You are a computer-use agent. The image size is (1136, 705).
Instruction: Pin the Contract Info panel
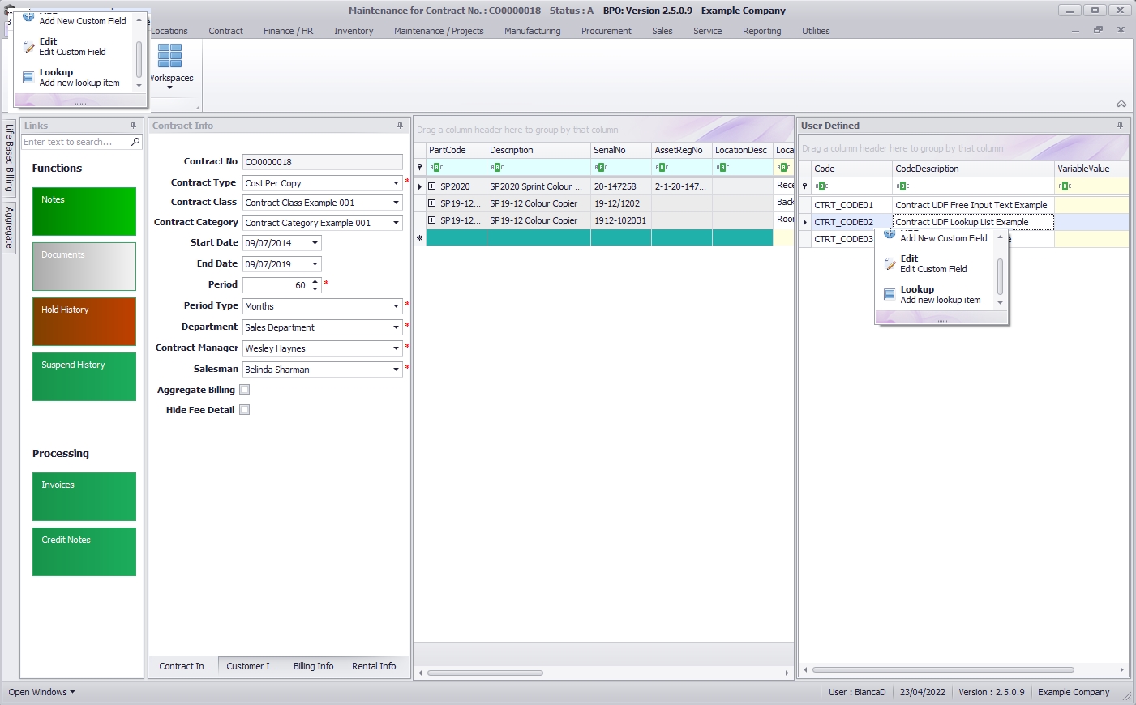pos(400,126)
